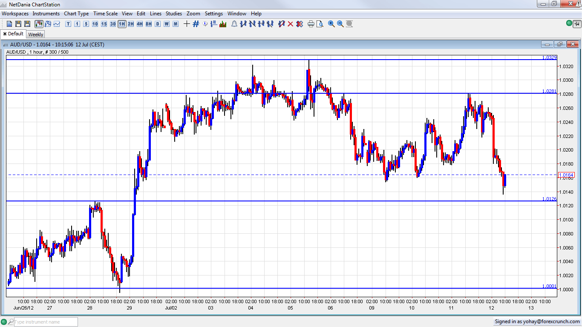The image size is (582, 327).
Task: Open the Zoom menu
Action: (x=193, y=14)
